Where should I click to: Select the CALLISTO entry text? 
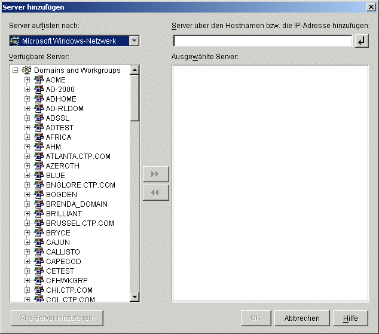click(x=63, y=252)
